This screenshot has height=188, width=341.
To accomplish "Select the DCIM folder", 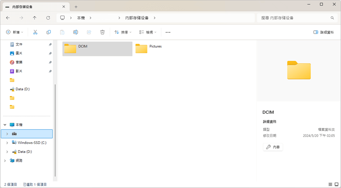I will [97, 49].
